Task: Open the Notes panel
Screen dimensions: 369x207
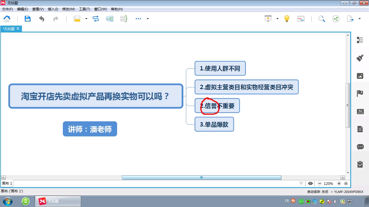Action: pyautogui.click(x=360, y=129)
